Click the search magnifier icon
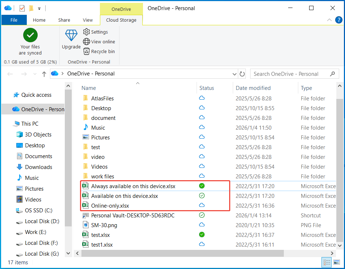Viewport: 345px width, 269px height. tap(332, 74)
